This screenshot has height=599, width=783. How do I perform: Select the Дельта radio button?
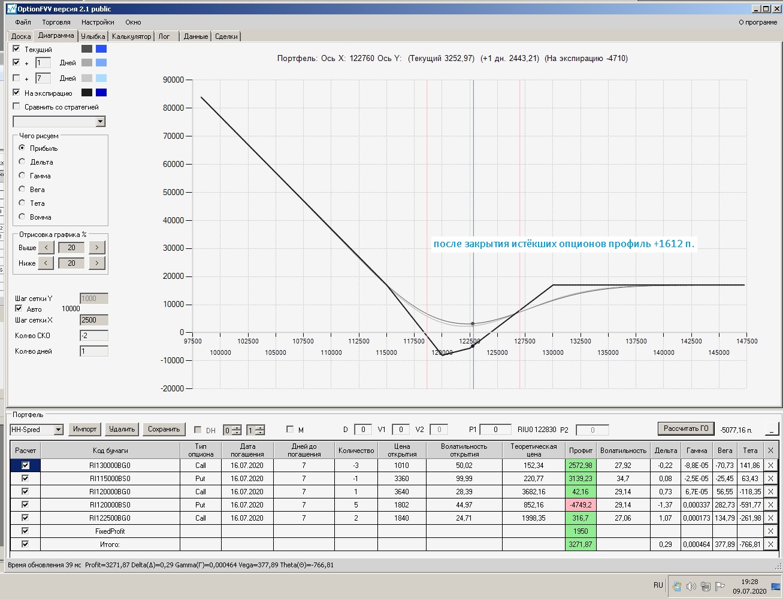point(22,162)
